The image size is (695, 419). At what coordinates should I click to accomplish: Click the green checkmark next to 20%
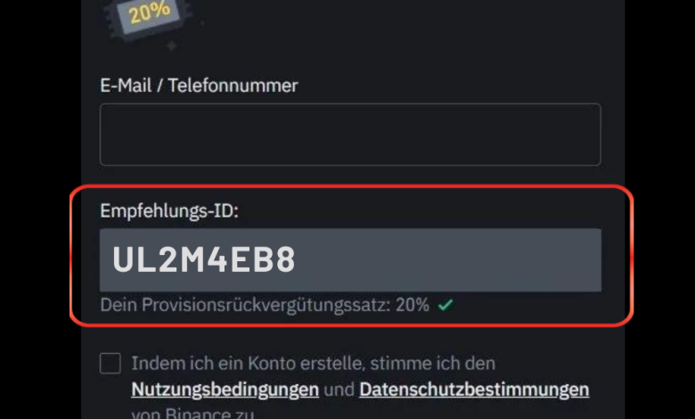pos(446,305)
